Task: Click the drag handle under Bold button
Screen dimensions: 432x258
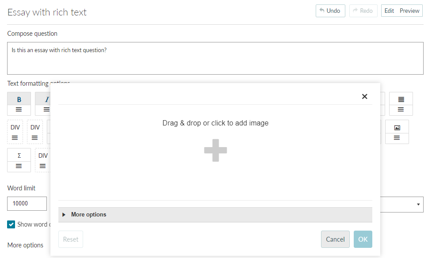Action: (19, 110)
